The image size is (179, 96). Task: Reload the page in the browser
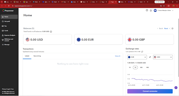9,6
